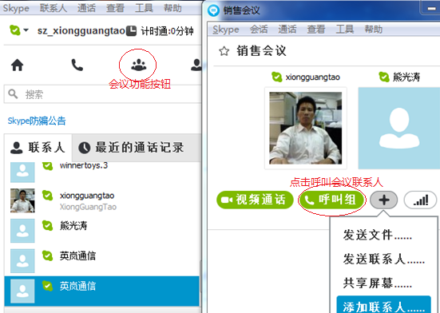
Task: Click the 呼叫组 button
Action: (x=332, y=200)
